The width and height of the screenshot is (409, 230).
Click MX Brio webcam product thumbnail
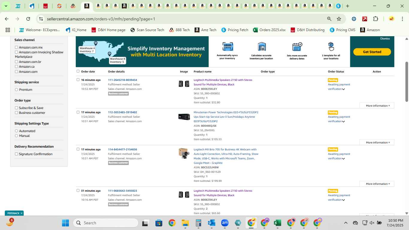tap(184, 153)
